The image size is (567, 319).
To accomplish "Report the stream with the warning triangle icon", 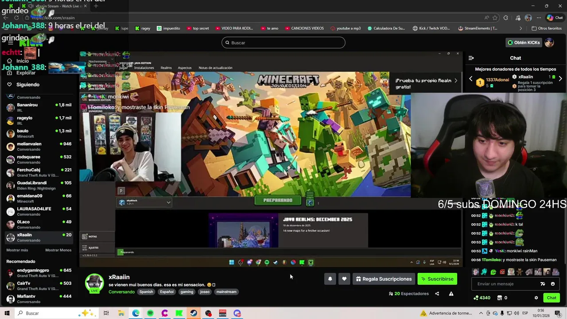I will point(451,294).
